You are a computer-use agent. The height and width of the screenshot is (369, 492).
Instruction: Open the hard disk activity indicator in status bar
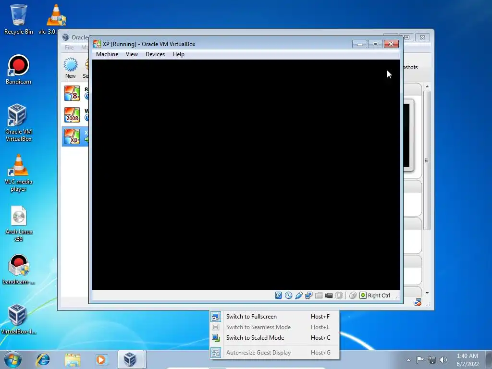278,295
